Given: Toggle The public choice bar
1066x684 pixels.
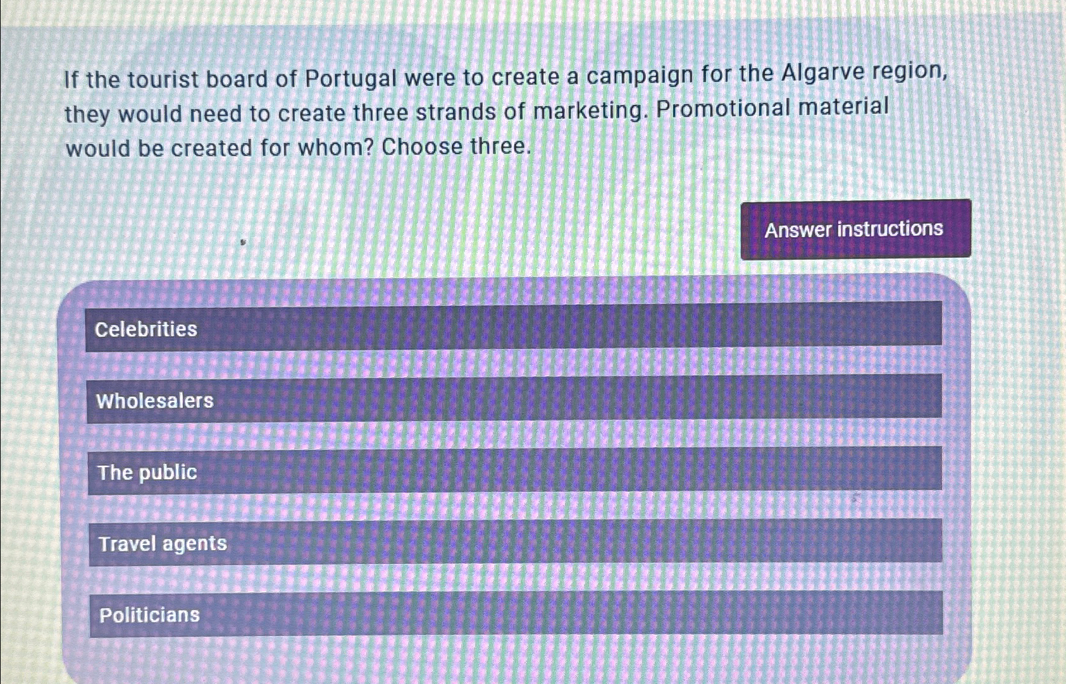Looking at the screenshot, I should (x=515, y=470).
